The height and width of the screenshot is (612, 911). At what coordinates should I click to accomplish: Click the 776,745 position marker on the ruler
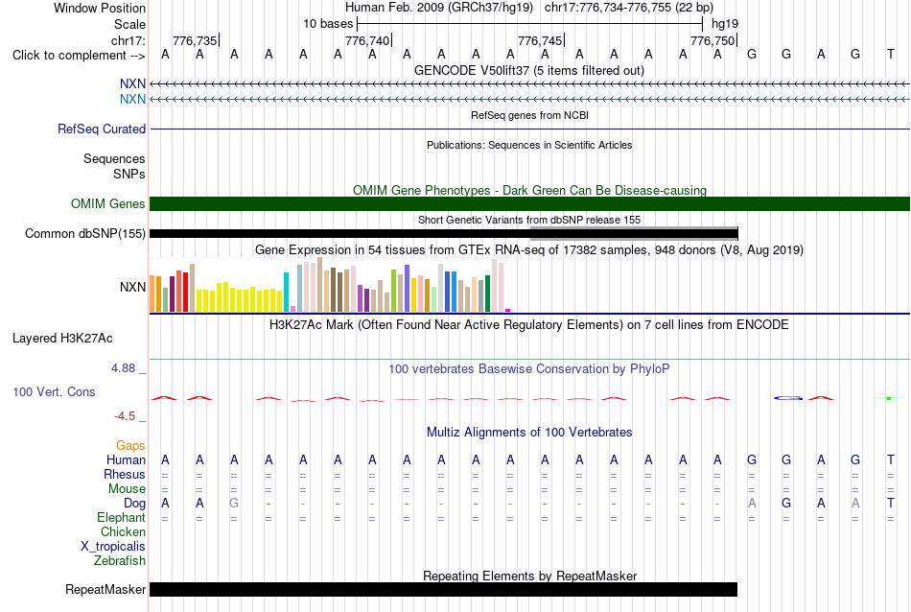coord(540,40)
